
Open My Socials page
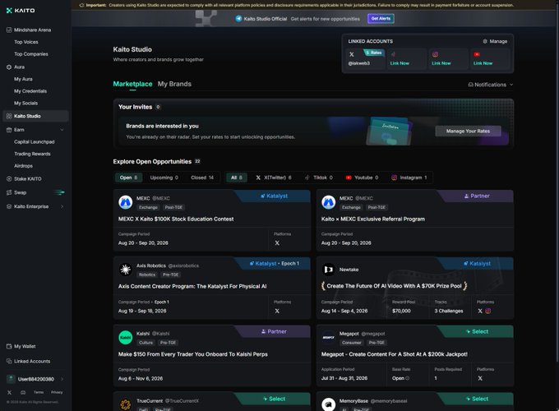pyautogui.click(x=25, y=104)
